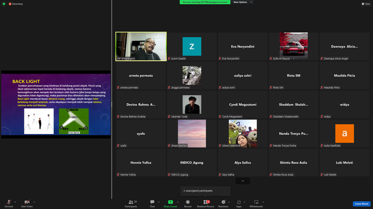Select Shaddam Shalahuddin's tile
Screen dimensions: 373x209
[x=294, y=105]
